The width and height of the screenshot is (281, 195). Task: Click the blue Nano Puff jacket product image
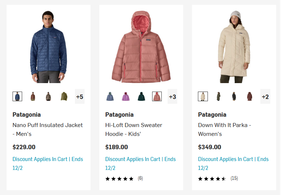[48, 47]
